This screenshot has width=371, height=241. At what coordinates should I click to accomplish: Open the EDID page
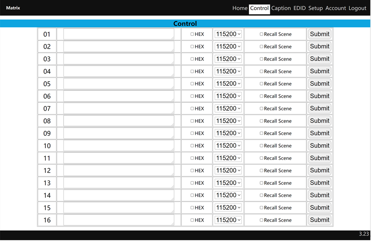[299, 8]
